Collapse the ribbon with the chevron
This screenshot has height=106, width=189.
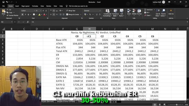187,18
